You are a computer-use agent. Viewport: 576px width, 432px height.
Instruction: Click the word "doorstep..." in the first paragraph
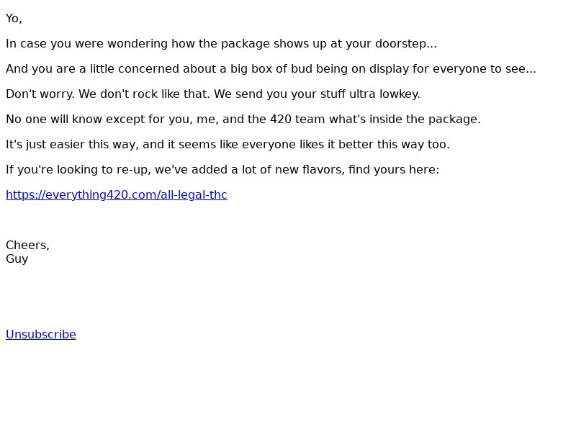pyautogui.click(x=405, y=44)
